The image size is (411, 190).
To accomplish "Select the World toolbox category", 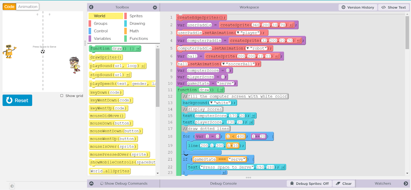I will click(106, 16).
